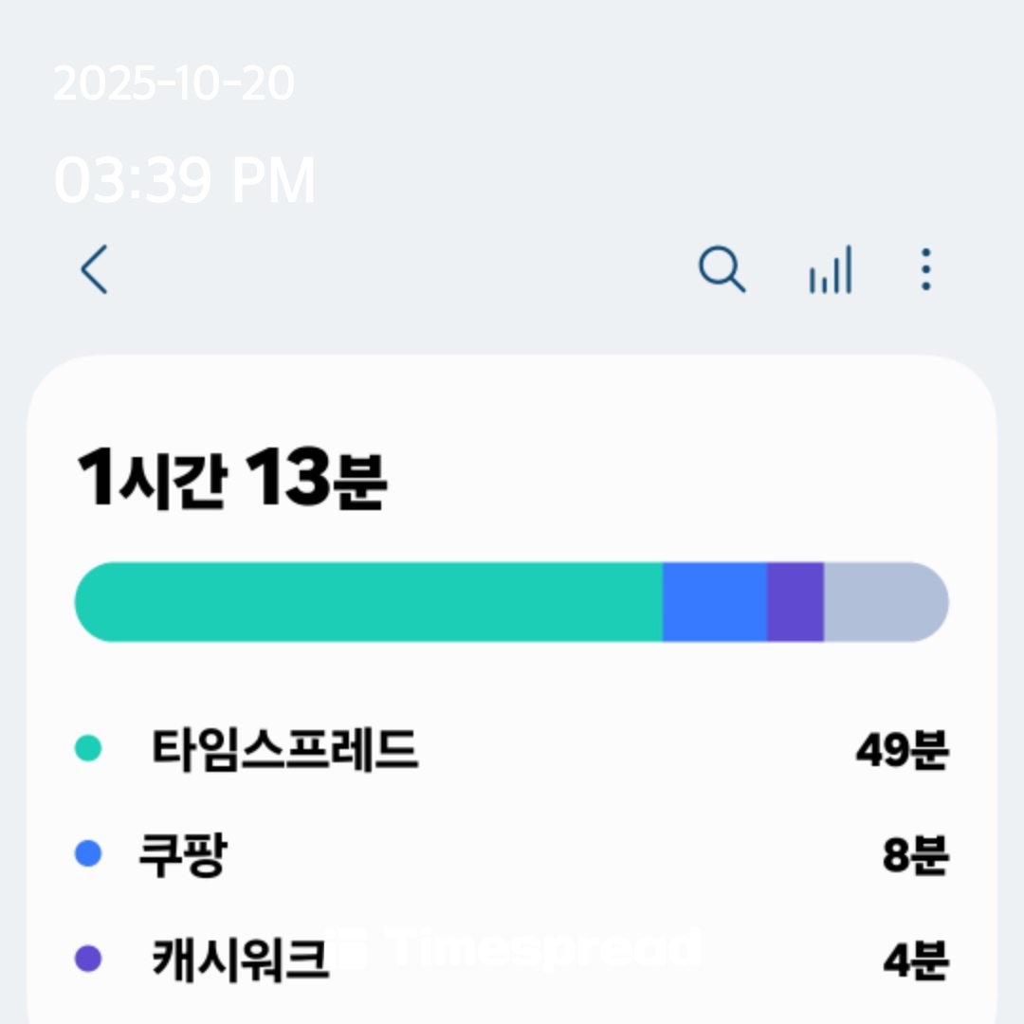The height and width of the screenshot is (1024, 1024).
Task: Select the teal segment of usage bar
Action: click(x=368, y=602)
